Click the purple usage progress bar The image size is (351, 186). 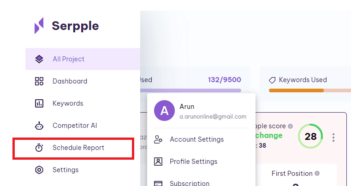pos(191,90)
